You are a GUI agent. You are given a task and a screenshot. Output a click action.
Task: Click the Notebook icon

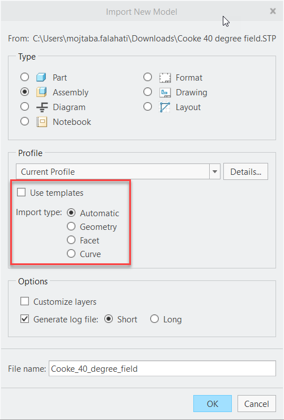[42, 122]
